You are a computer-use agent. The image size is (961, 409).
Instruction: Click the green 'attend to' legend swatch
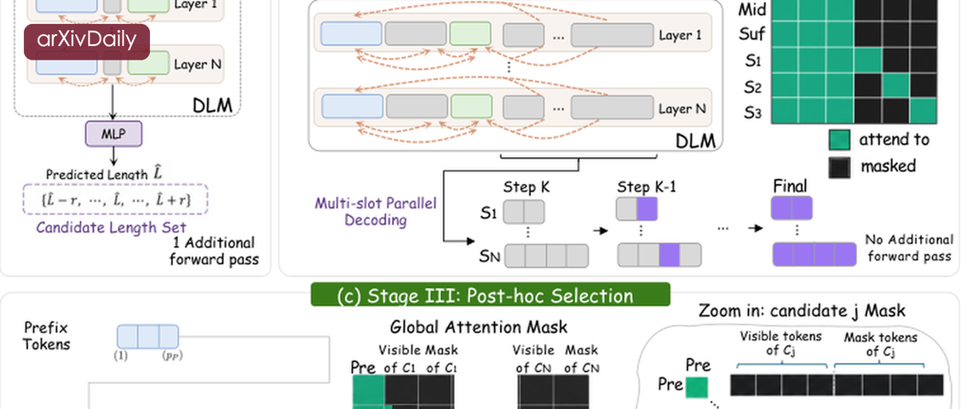(839, 140)
